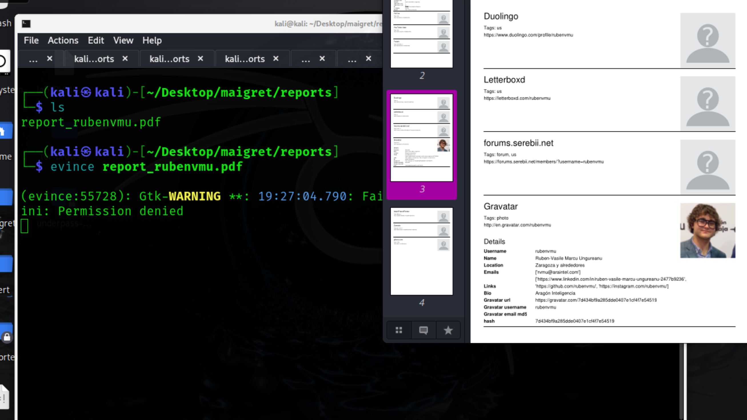Open the View menu in terminal
This screenshot has height=420, width=747.
pos(123,40)
